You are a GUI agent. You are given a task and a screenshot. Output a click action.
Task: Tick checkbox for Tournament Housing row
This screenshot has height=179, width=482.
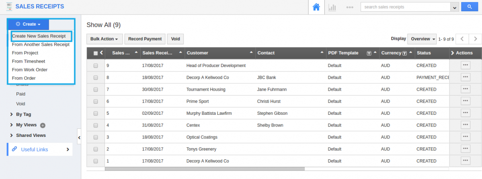tap(96, 89)
